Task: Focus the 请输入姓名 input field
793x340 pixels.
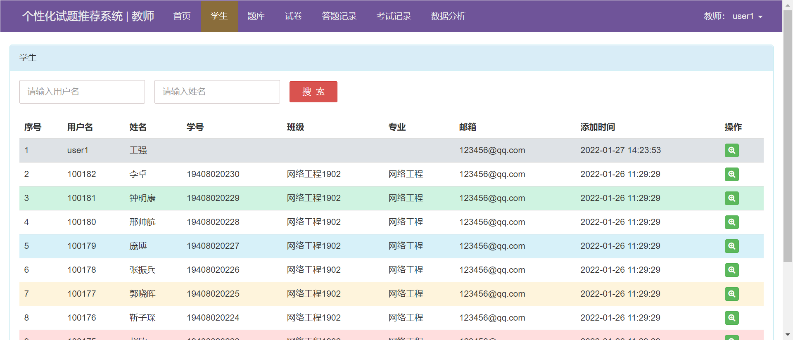Action: [x=217, y=92]
